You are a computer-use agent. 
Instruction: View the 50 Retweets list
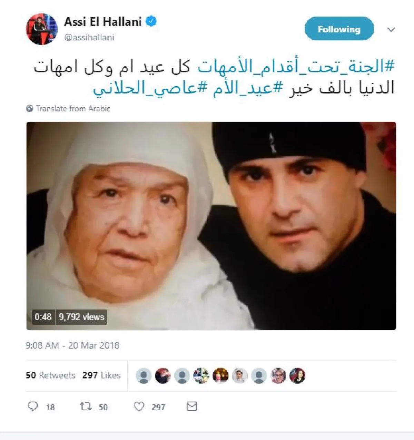click(x=50, y=375)
